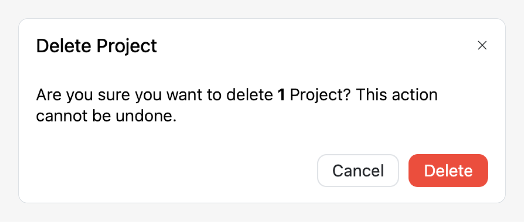
Task: Click the word "Delete" in the title
Action: (x=64, y=46)
